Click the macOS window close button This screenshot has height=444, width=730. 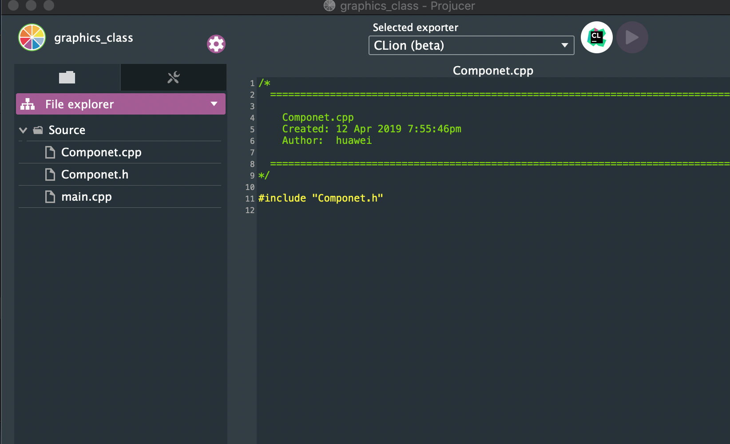(x=13, y=5)
